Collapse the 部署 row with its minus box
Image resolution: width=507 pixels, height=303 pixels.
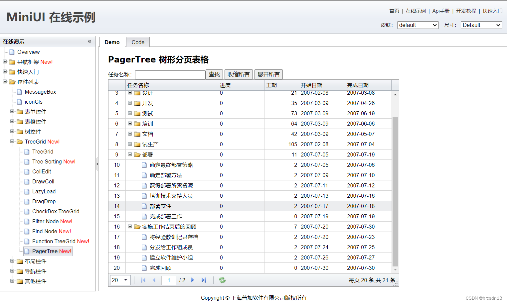point(130,154)
